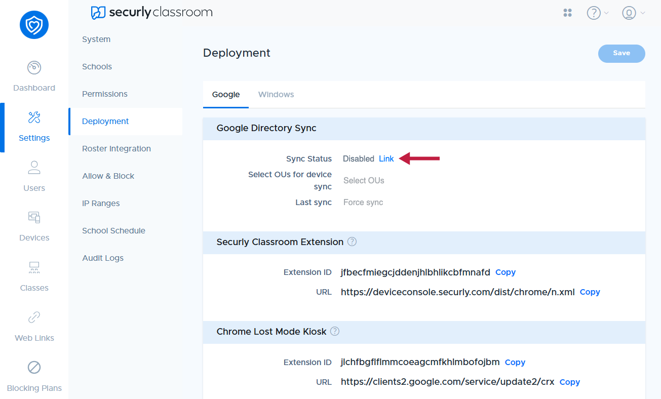Open the Dashboard gauge icon
This screenshot has width=661, height=399.
34,67
